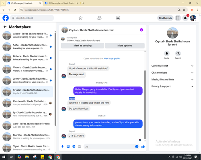Open the View buyer profile link
The image size is (201, 160).
tap(112, 58)
